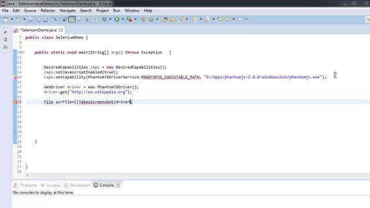
Task: Open the Back history dropdown arrow
Action: coord(234,19)
